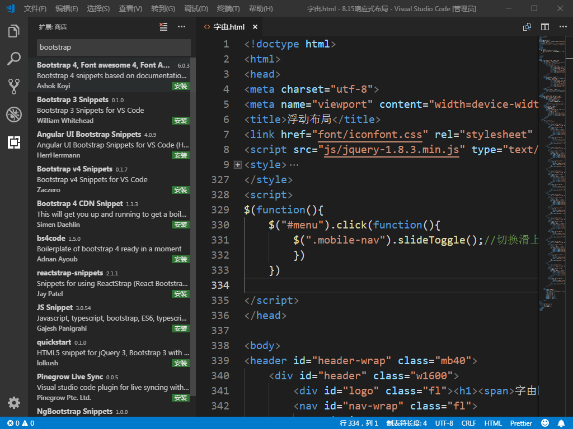573x429 pixels.
Task: Click the Pinegrow Pte. Ltd. publisher name
Action: [64, 398]
